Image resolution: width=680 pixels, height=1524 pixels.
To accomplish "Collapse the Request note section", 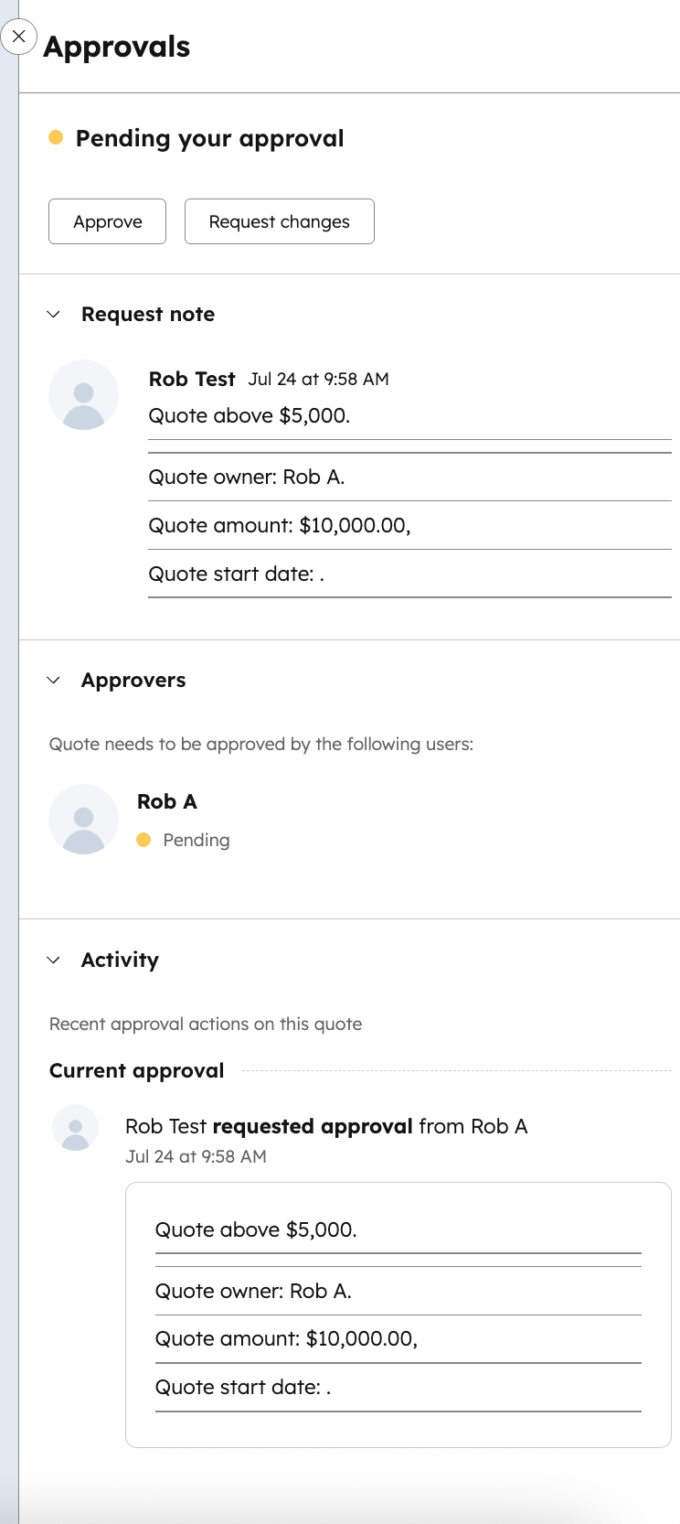I will 54,314.
